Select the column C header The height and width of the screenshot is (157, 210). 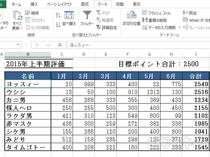pyautogui.click(x=62, y=55)
